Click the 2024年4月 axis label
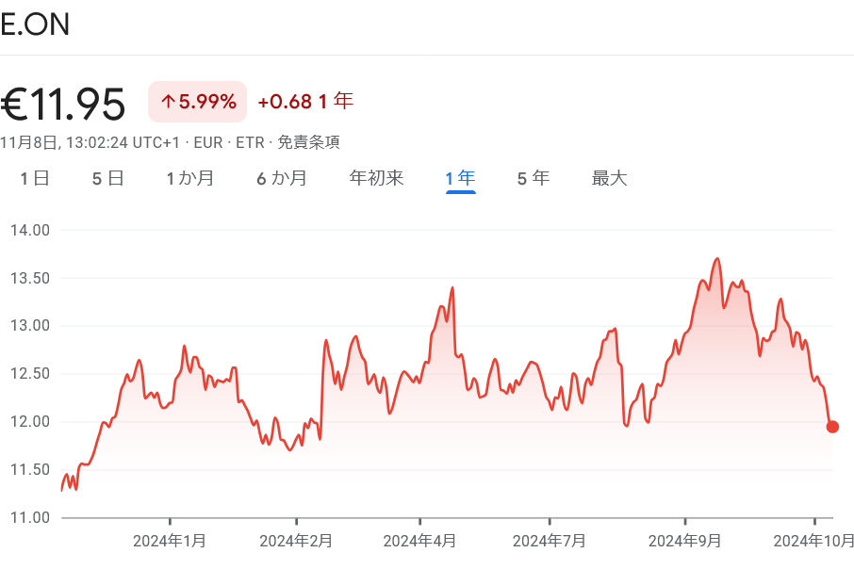854x569 pixels. click(423, 542)
